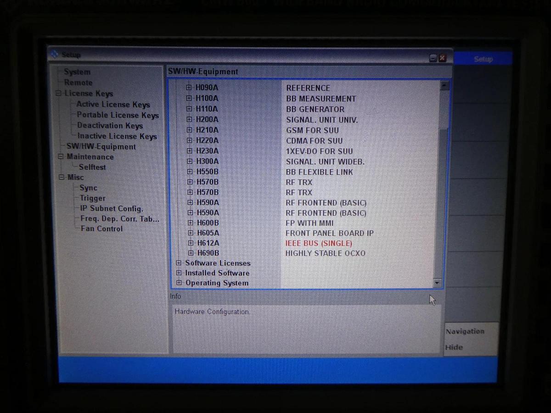Expand the H110A hardware node
Screen dimensions: 551x413
[189, 109]
